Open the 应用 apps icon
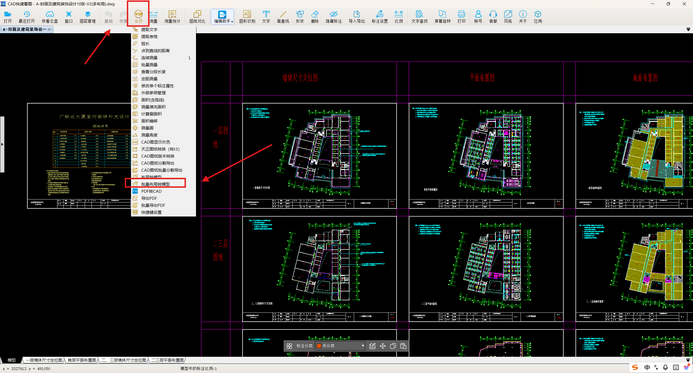This screenshot has height=373, width=693. tap(538, 17)
